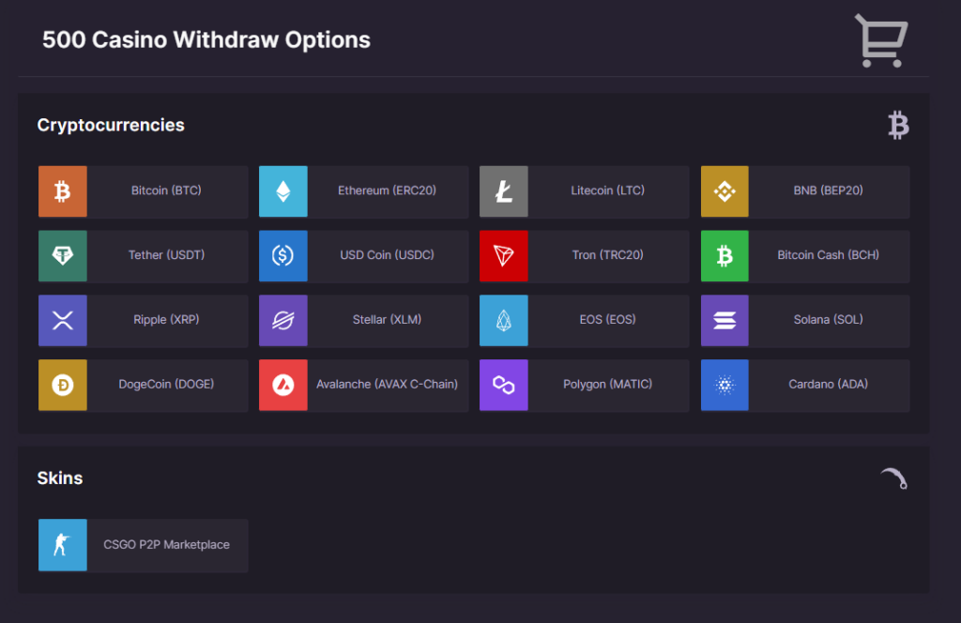Open the shopping cart icon
Viewport: 961px width, 623px height.
880,41
